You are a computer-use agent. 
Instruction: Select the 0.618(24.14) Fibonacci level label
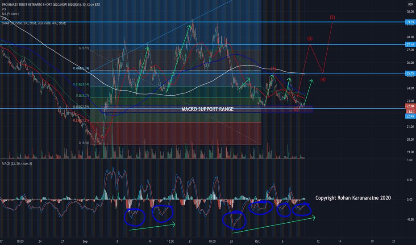pyautogui.click(x=81, y=85)
